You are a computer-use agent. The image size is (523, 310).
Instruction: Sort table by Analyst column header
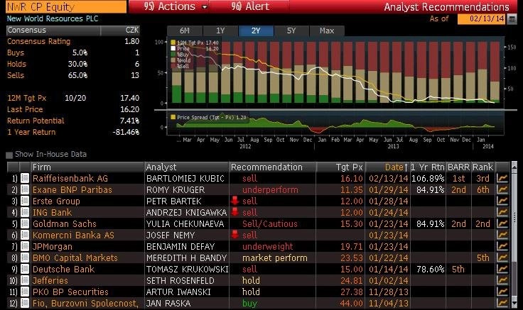tap(187, 167)
